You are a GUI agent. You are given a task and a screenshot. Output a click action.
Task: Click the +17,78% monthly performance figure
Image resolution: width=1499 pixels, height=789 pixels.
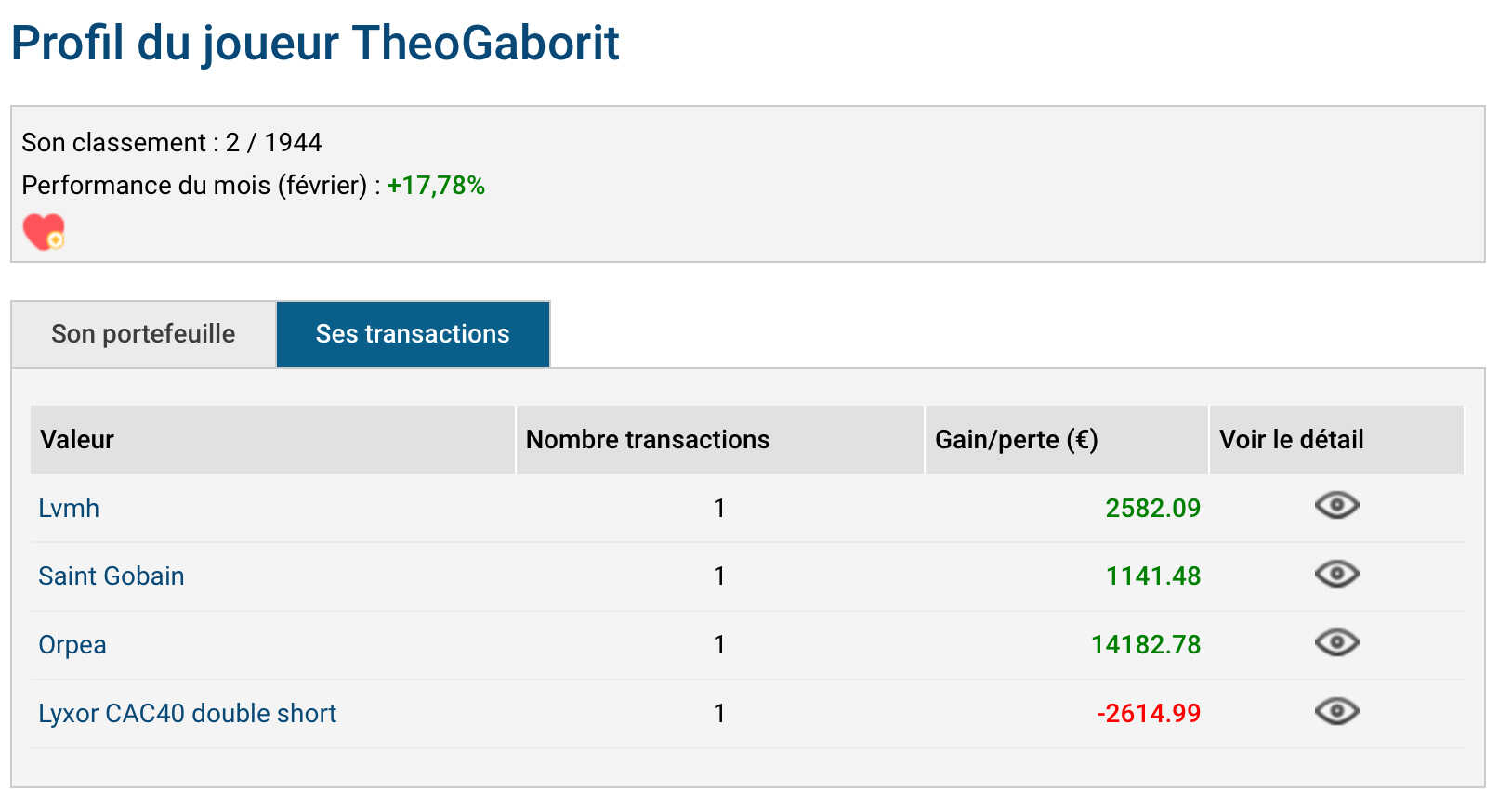coord(436,186)
